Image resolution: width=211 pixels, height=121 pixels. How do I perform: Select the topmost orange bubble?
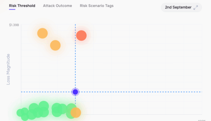pos(43,33)
